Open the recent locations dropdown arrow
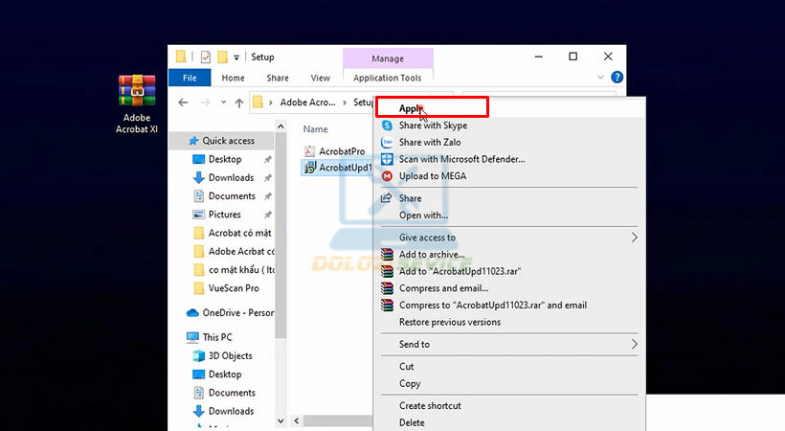The height and width of the screenshot is (431, 785). point(223,102)
